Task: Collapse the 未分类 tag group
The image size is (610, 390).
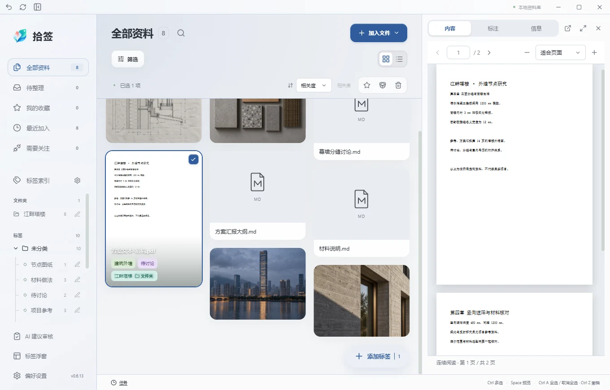Action: pos(16,248)
